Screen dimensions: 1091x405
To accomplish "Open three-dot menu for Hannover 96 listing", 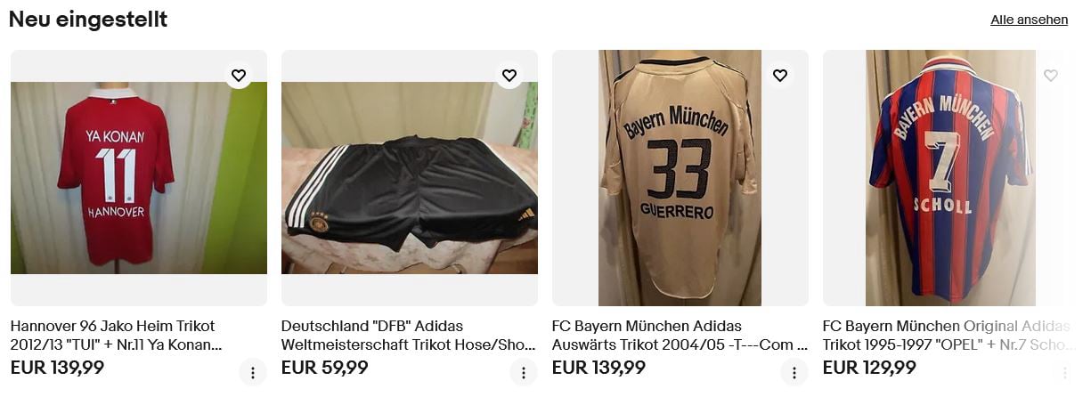I will coord(253,373).
